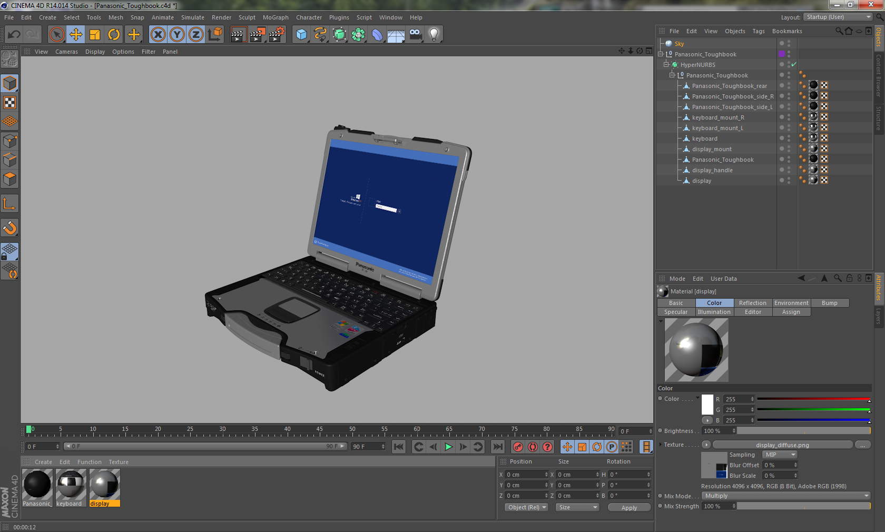Open the MoGraph menu
The image size is (885, 532).
pos(276,17)
